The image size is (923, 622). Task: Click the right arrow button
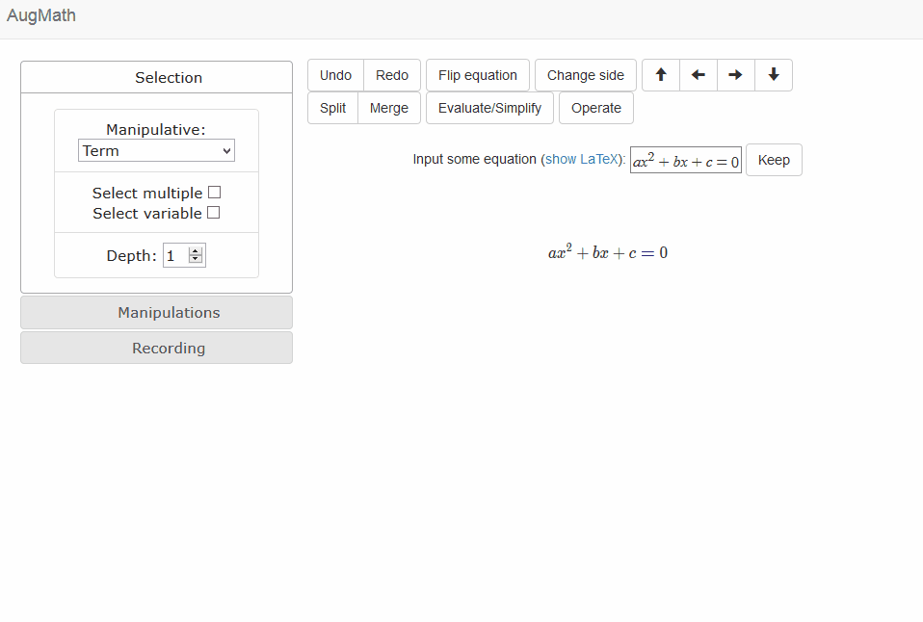coord(736,75)
